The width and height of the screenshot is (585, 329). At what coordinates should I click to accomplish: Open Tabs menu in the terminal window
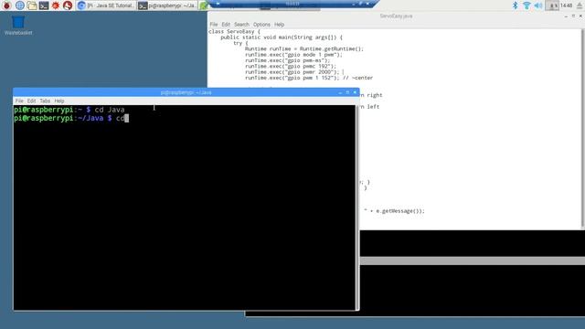click(45, 101)
